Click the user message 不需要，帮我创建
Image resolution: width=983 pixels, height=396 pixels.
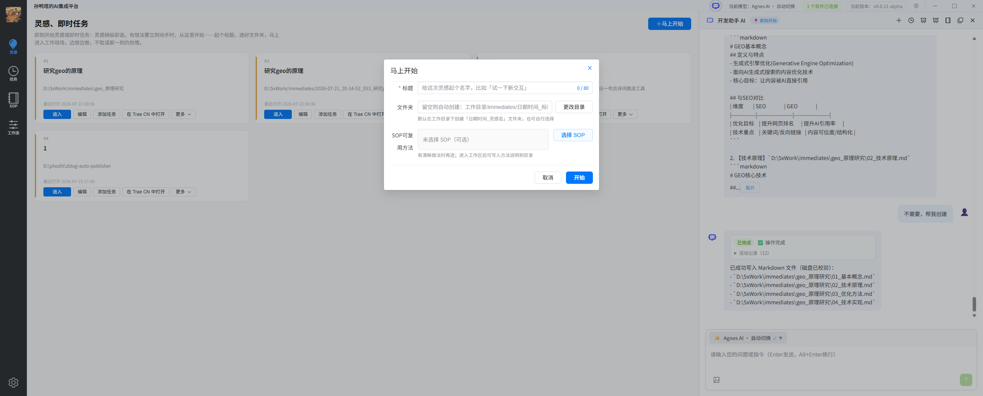click(925, 214)
